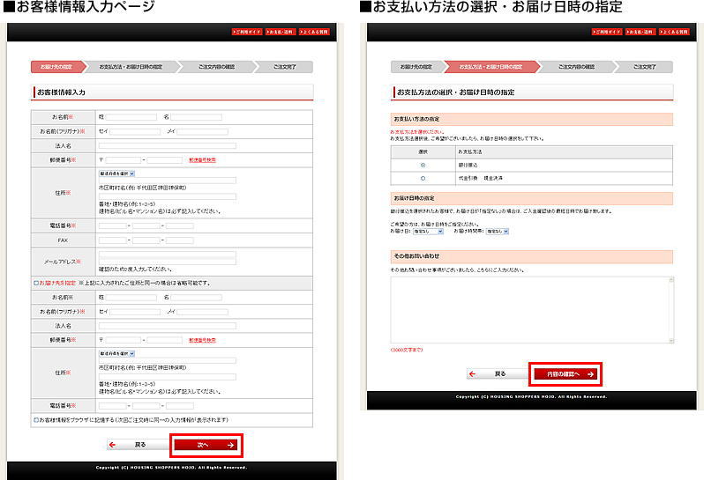Click 郵便番号検索 link in the top form section

[202, 159]
